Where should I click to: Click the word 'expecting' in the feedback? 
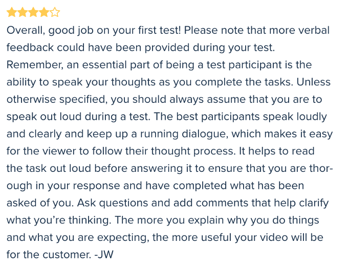coord(123,238)
